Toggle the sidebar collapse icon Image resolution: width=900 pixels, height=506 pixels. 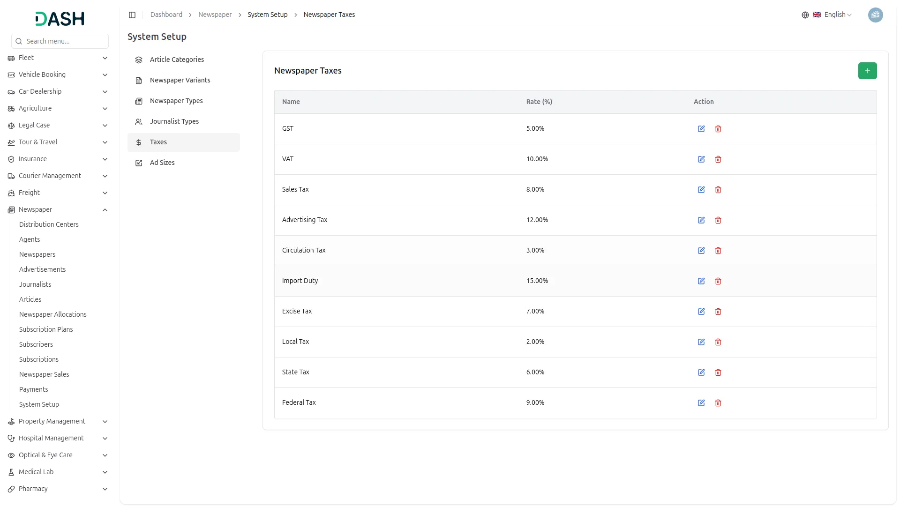[132, 15]
